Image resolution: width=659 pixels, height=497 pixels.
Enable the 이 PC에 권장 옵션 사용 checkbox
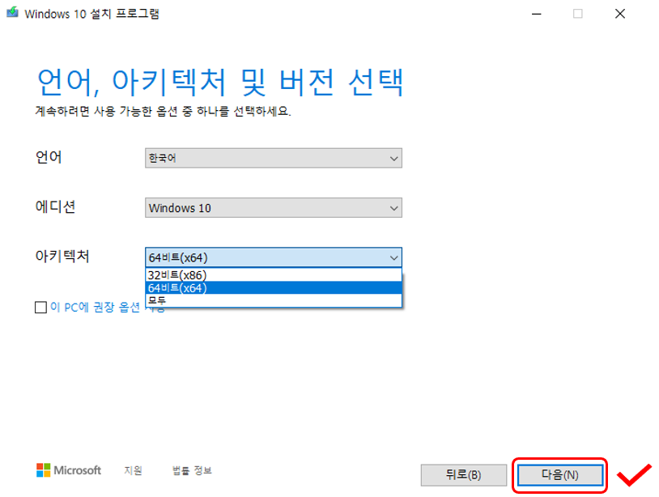40,307
